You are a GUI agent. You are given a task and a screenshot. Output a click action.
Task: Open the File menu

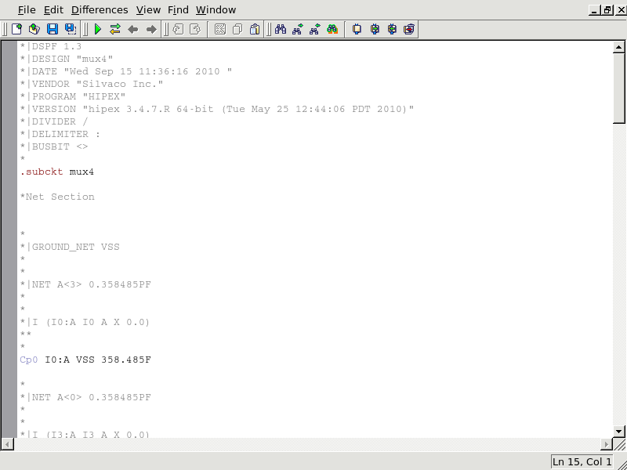tap(27, 10)
